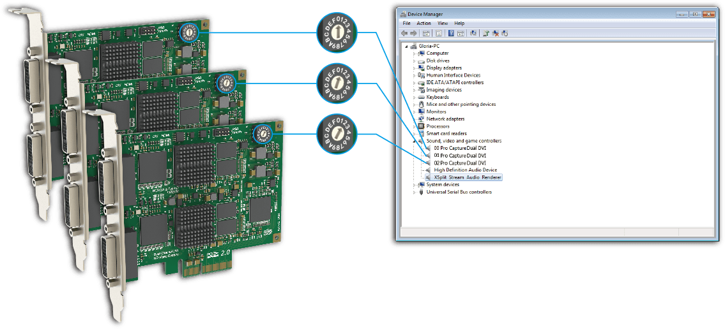Collapse Sound, video and game controllers
Image resolution: width=725 pixels, height=329 pixels.
tap(415, 141)
